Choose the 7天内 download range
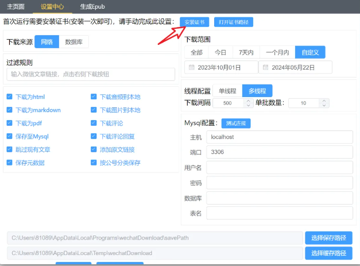The width and height of the screenshot is (360, 266). 247,52
